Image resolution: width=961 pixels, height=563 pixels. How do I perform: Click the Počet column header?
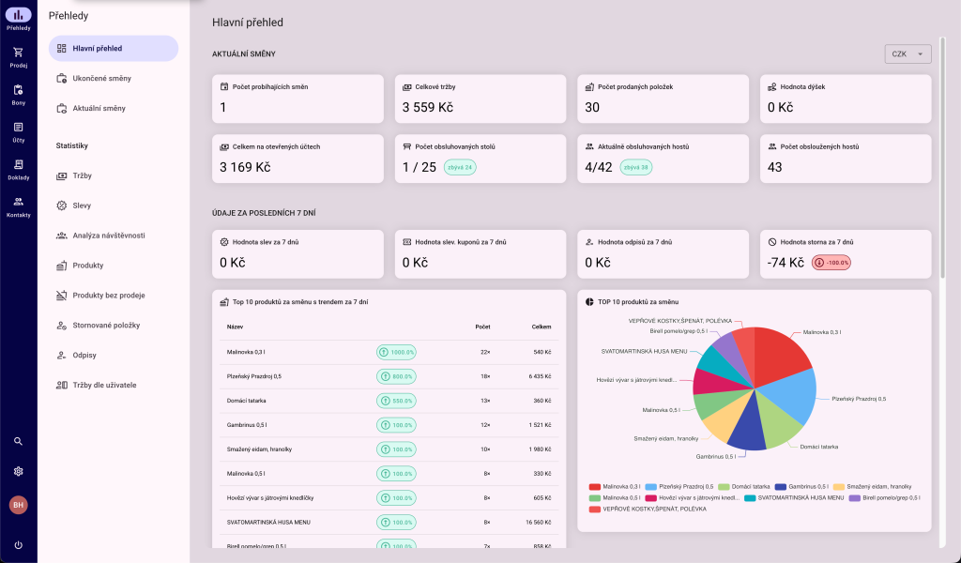tap(482, 327)
